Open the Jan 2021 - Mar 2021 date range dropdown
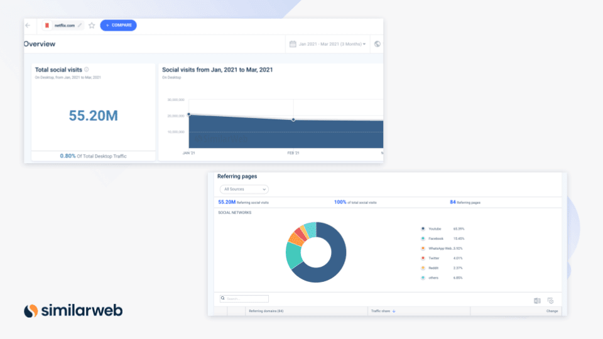The image size is (603, 339). pos(332,44)
